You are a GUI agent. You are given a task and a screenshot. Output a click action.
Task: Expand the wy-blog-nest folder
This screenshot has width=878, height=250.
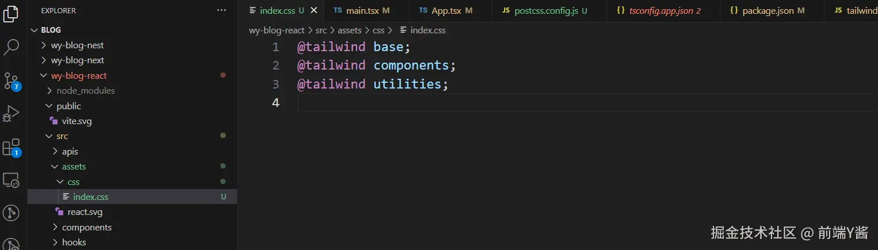point(77,45)
